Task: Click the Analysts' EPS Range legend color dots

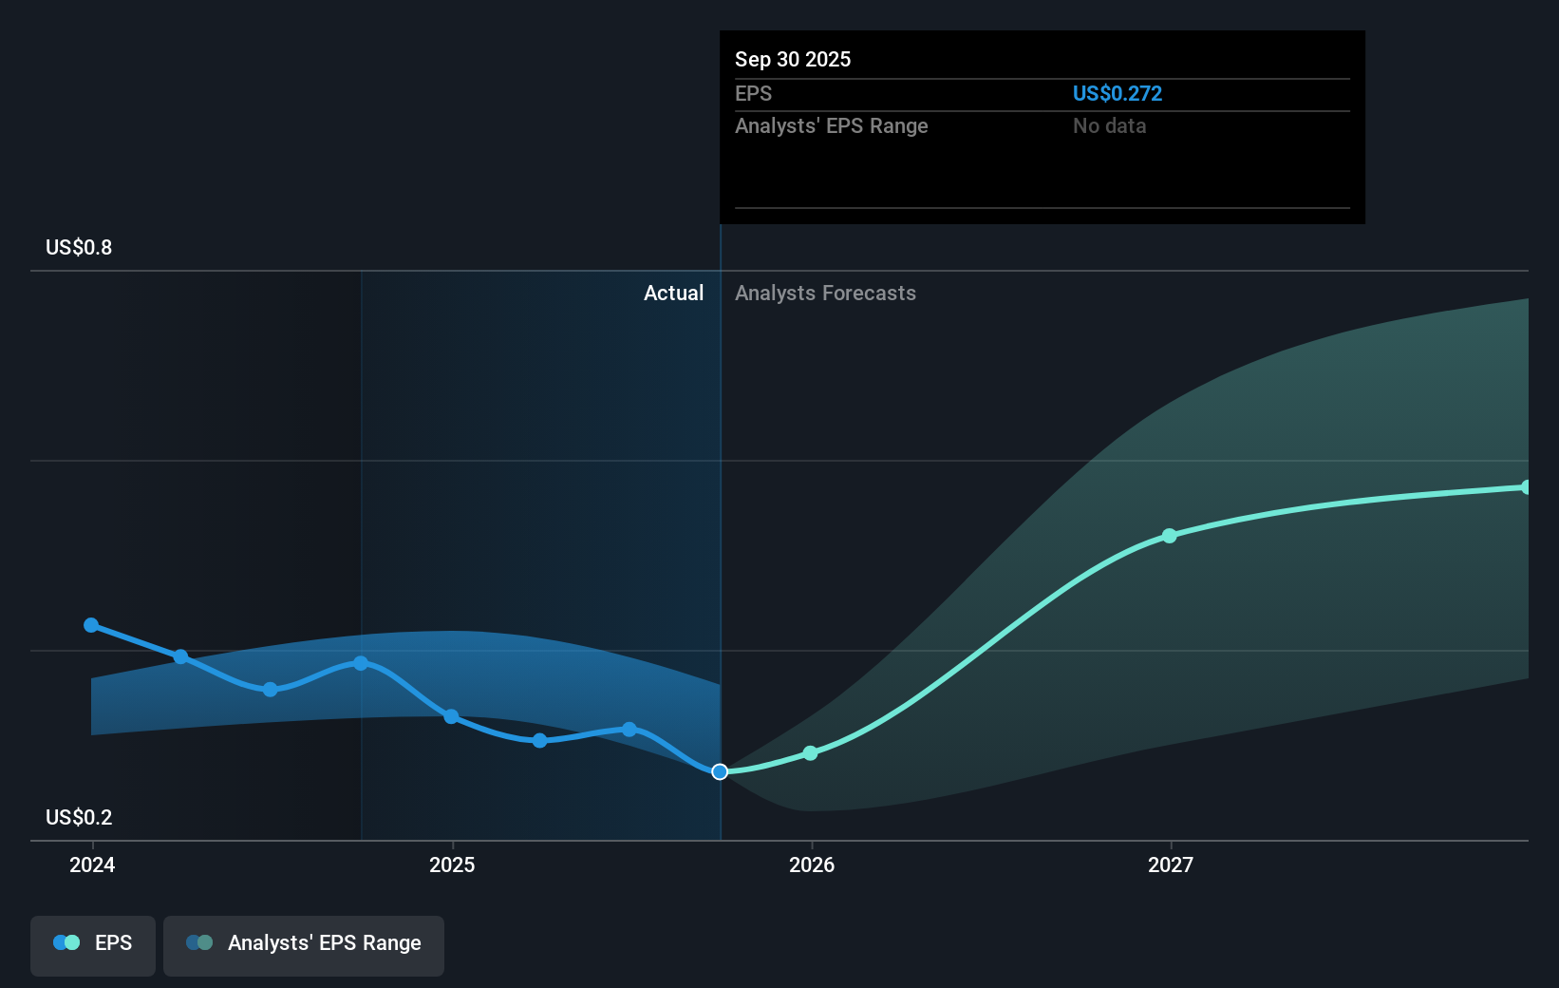Action: click(x=199, y=943)
